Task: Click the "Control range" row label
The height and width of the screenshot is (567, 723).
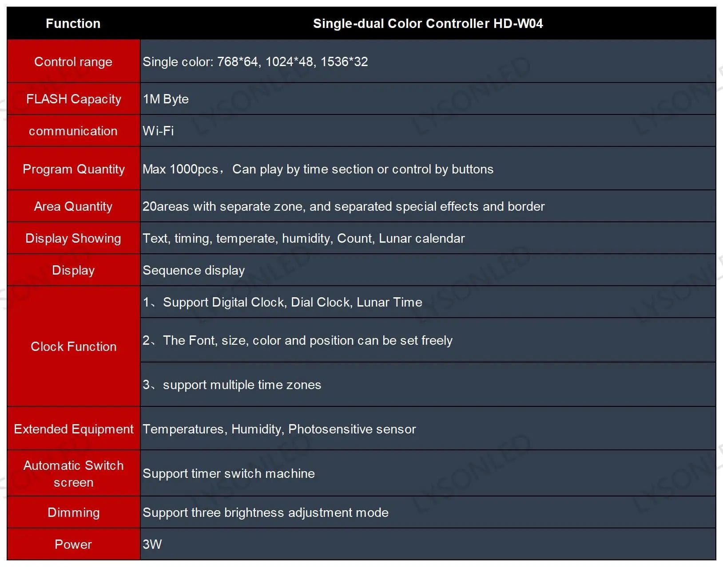Action: tap(73, 62)
